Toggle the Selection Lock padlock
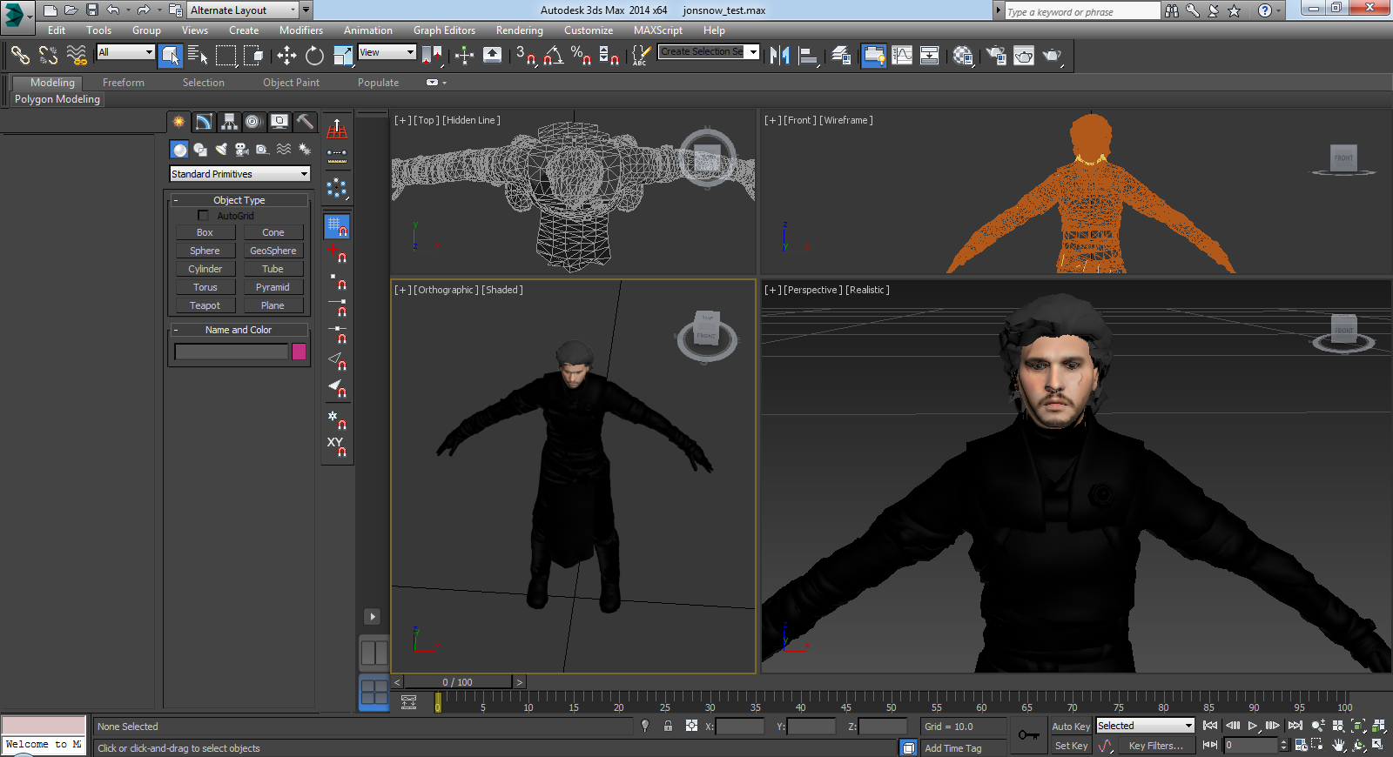 click(668, 726)
